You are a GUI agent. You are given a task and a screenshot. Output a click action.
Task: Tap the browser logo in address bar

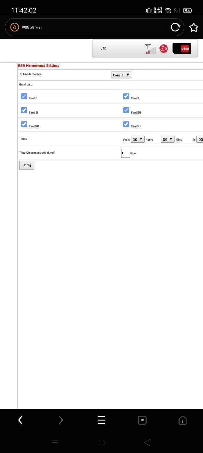pyautogui.click(x=14, y=27)
